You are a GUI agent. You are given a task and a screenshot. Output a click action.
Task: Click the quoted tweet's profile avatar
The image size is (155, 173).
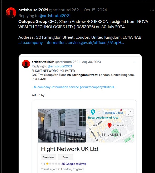(x=26, y=64)
